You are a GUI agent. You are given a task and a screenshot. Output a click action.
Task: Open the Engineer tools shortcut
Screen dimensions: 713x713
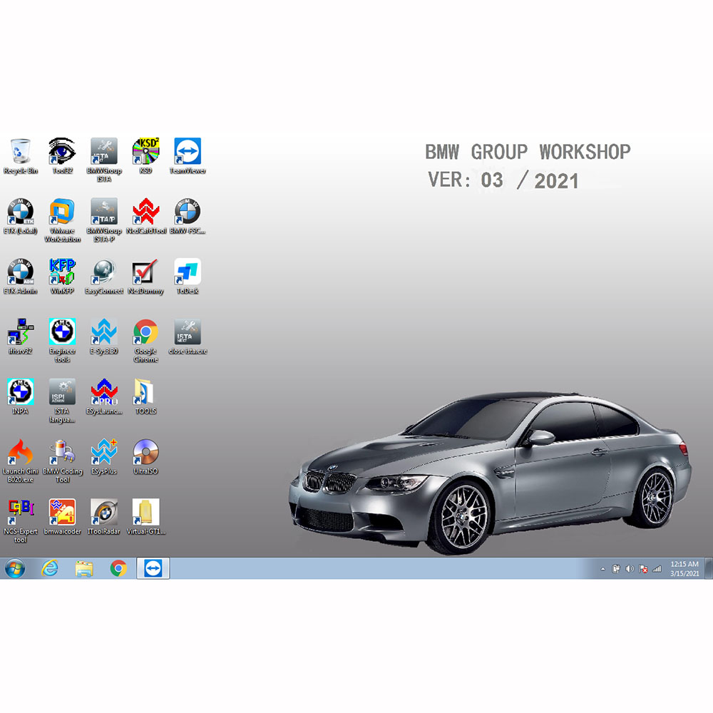pyautogui.click(x=62, y=340)
